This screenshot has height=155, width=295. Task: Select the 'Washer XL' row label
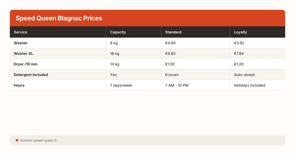tap(23, 53)
